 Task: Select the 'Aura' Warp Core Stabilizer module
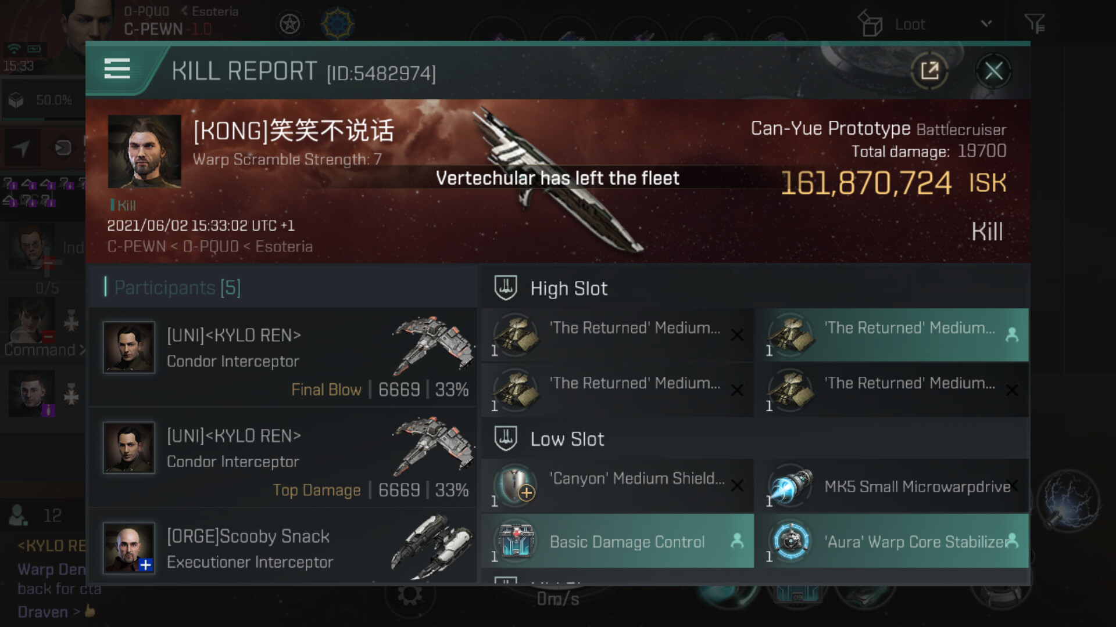click(x=896, y=541)
